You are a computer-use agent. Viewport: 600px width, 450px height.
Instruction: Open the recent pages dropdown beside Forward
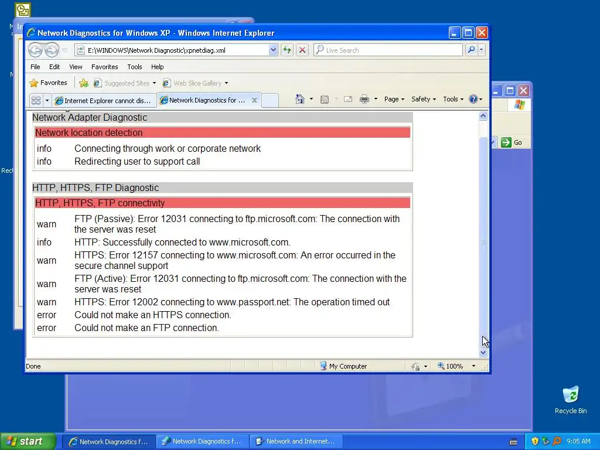click(x=64, y=50)
